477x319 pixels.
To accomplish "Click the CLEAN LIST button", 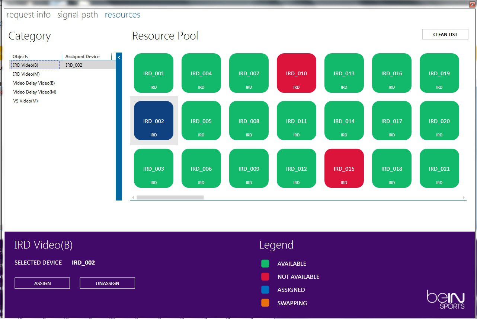I will (x=445, y=34).
